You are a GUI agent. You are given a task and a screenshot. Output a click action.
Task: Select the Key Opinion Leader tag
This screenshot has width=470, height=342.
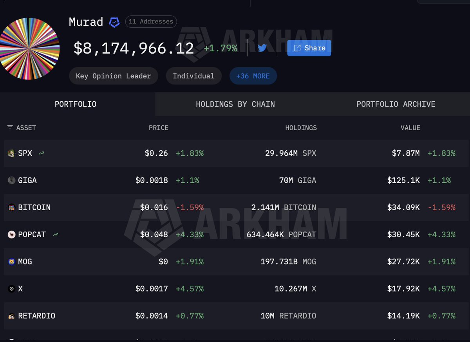113,76
